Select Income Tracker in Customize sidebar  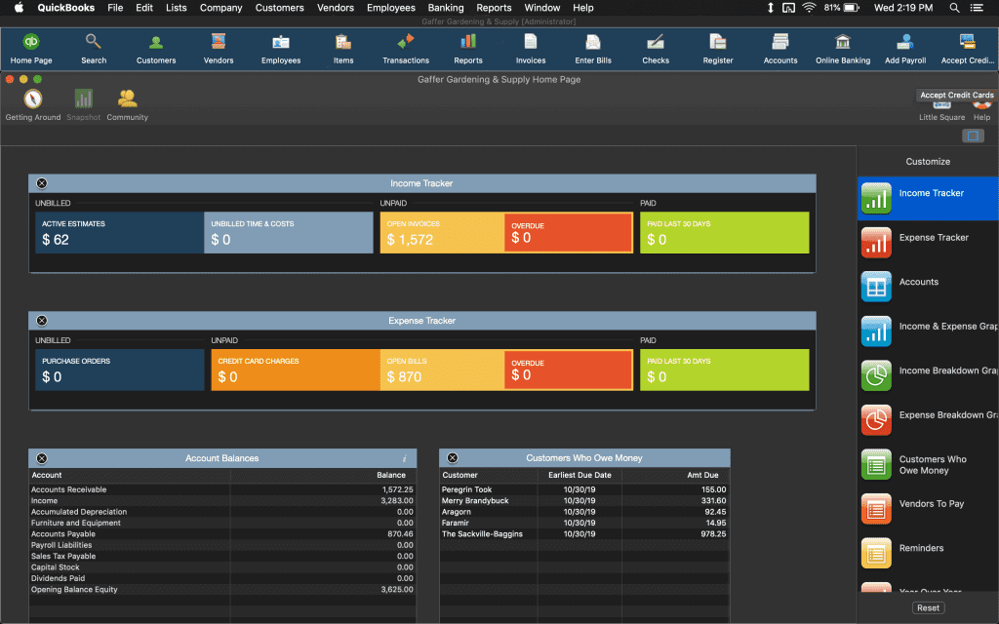[929, 198]
